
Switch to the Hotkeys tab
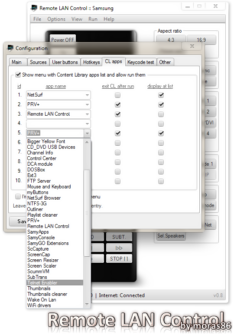91,62
